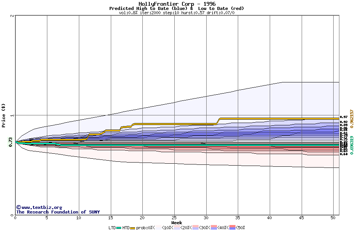Screen dimensions: 354x230
Task: Click the 0.97 right-edge price label
Action: point(344,117)
